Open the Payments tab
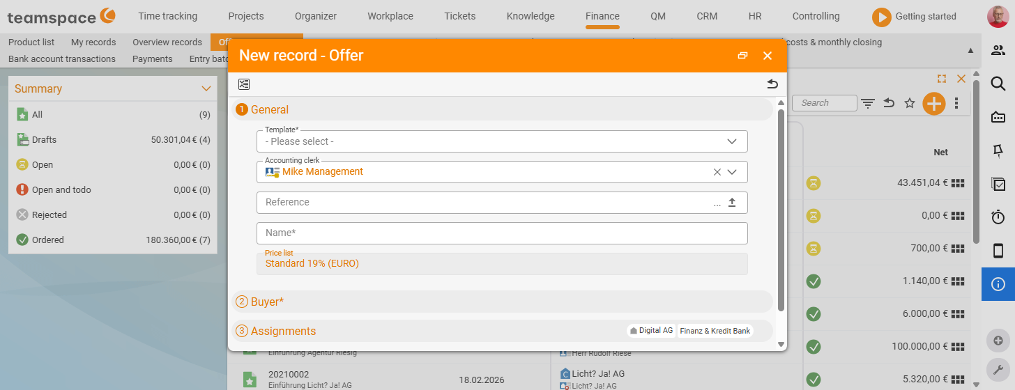The image size is (1015, 390). pos(152,58)
